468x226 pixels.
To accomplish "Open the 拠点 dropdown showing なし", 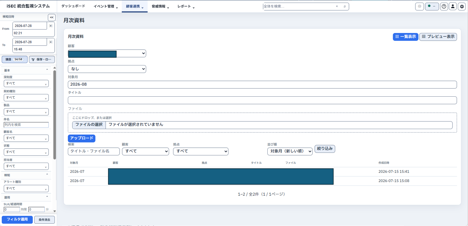I will point(107,69).
